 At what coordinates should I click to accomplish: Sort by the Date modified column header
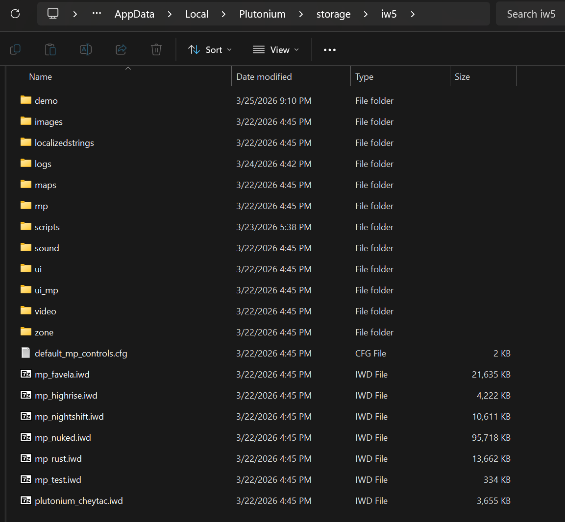[x=291, y=77]
